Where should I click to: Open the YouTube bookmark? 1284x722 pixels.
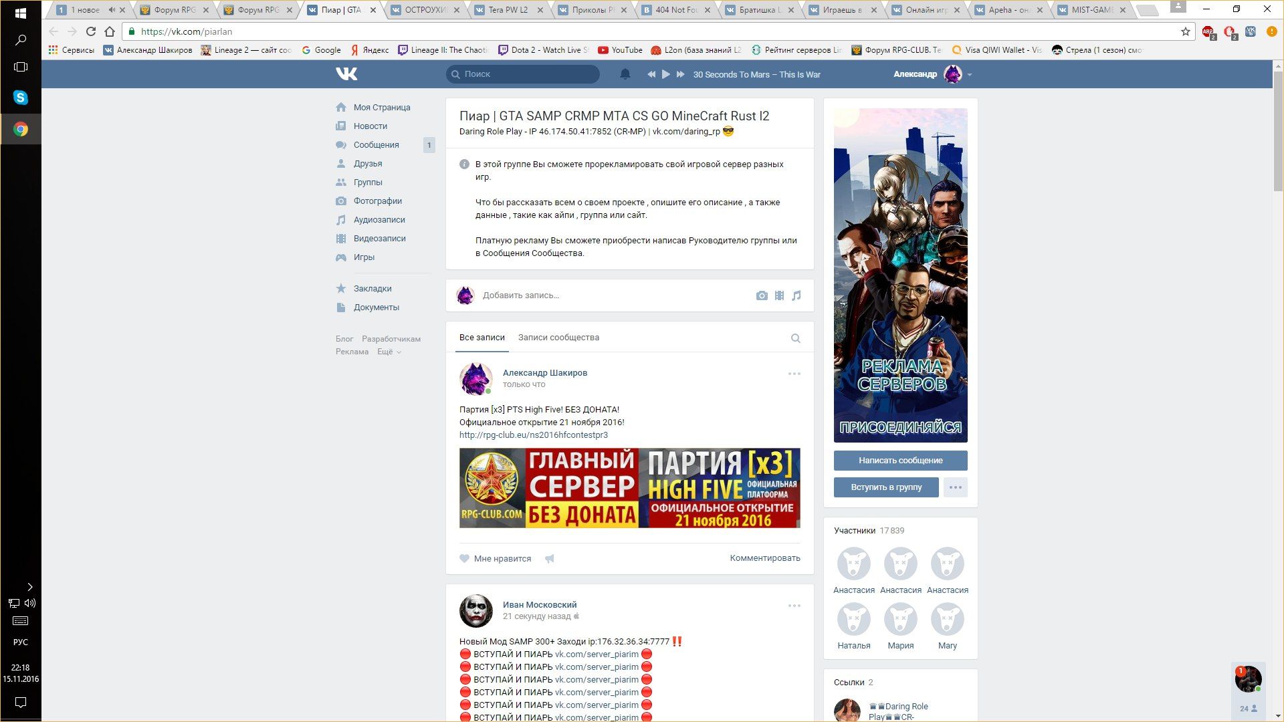[x=620, y=50]
